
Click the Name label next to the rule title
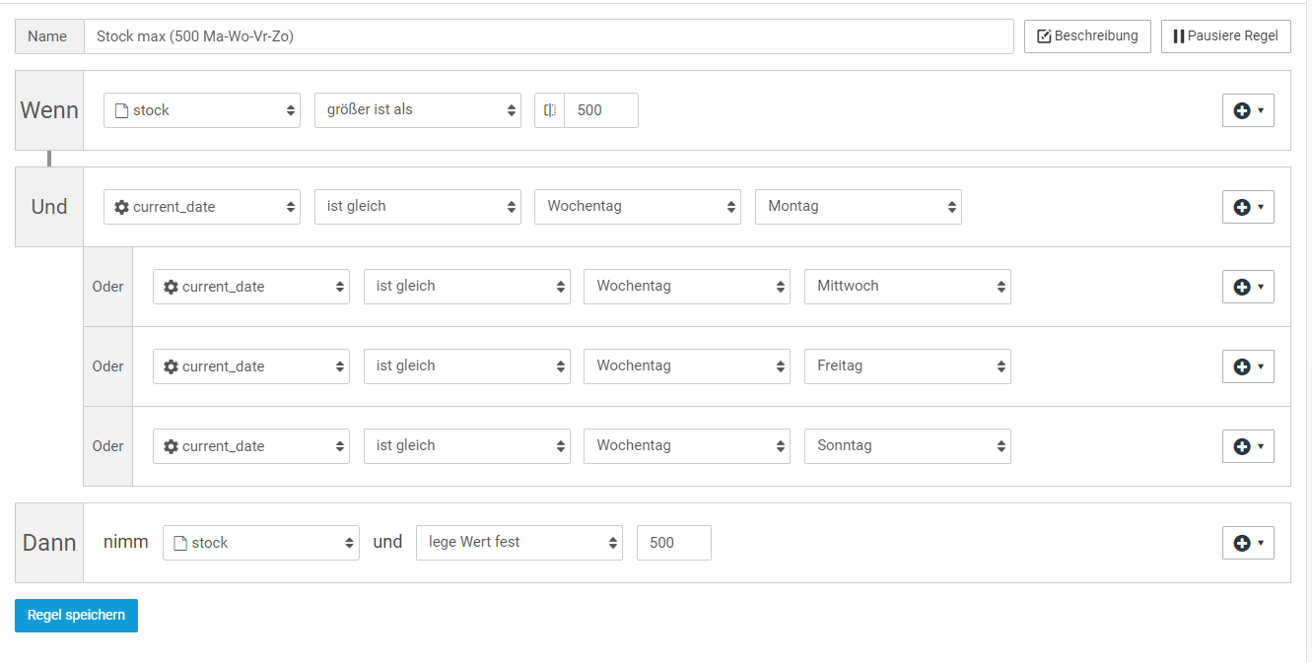(x=47, y=36)
